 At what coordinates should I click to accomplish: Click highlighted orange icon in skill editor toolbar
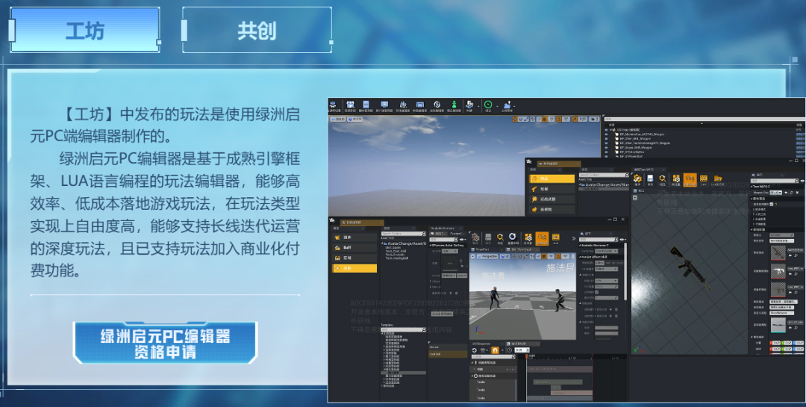click(542, 238)
